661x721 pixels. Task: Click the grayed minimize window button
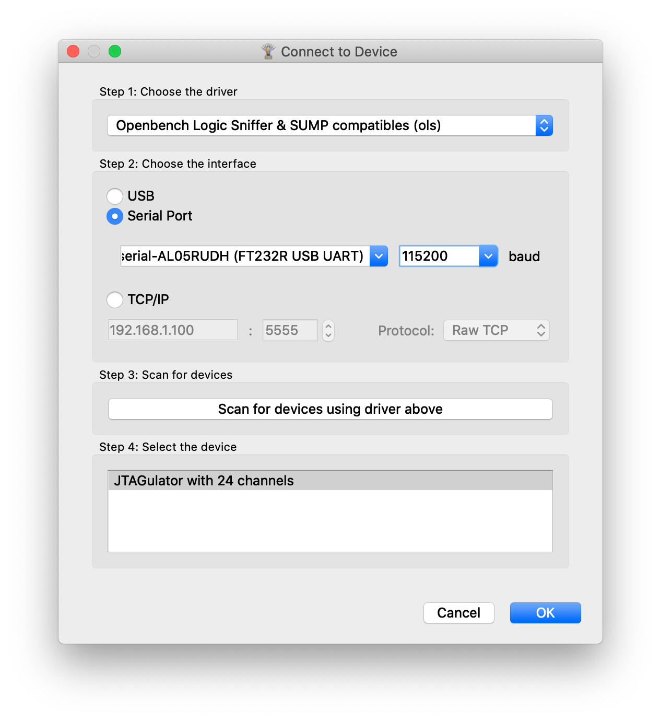pyautogui.click(x=94, y=51)
